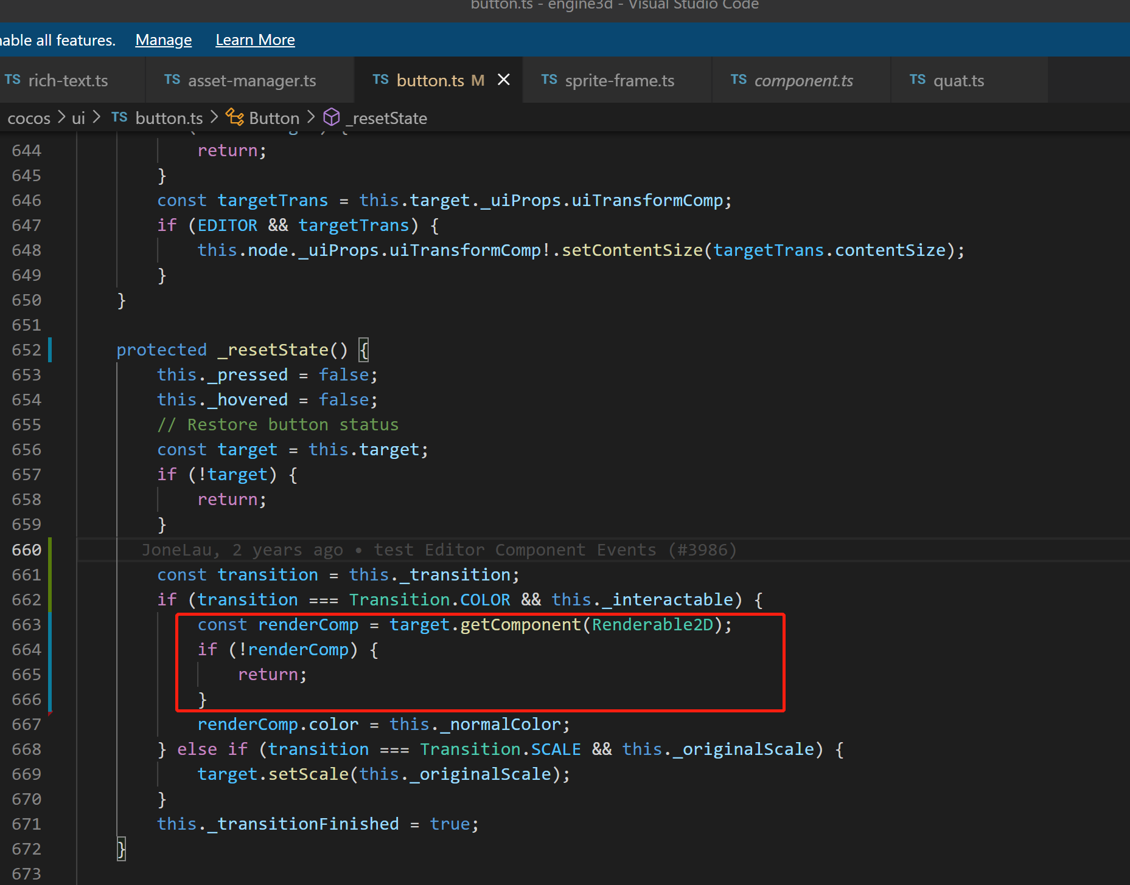Click the '_resetState' method name on line 652
The height and width of the screenshot is (885, 1130).
[x=273, y=350]
